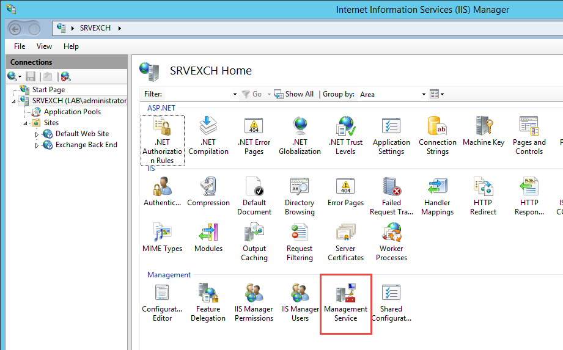Open .NET Compilation feature
The width and height of the screenshot is (563, 350).
click(208, 136)
